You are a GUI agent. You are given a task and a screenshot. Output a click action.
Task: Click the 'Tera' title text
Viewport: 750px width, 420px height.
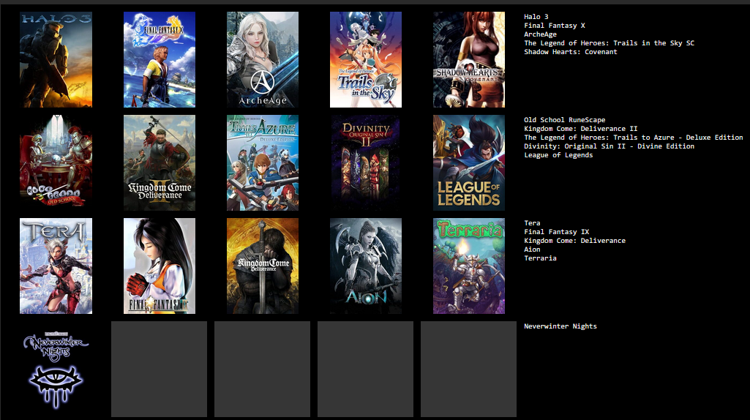532,223
